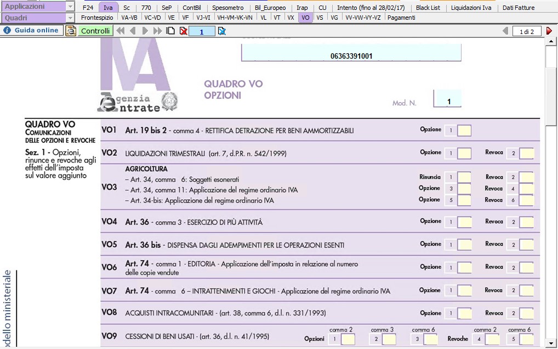Image resolution: width=558 pixels, height=349 pixels.
Task: Check VO6 Editoria Revoca box
Action: pyautogui.click(x=526, y=268)
